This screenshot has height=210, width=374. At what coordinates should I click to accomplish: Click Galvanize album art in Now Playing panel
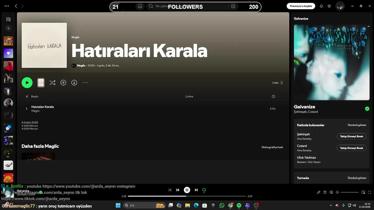[332, 62]
